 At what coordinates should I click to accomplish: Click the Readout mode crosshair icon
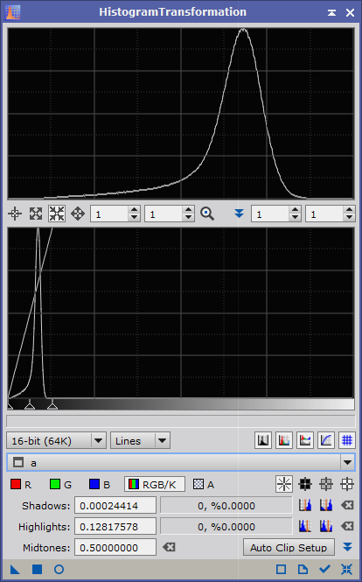15,214
